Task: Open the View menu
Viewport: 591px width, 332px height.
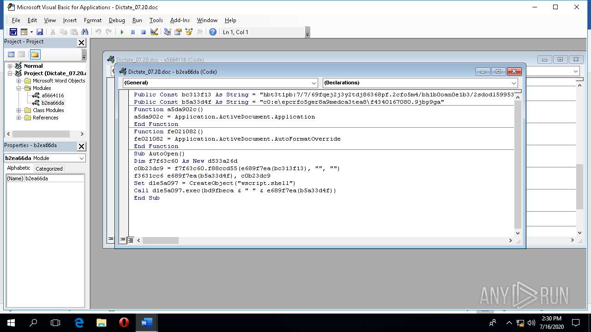Action: coord(50,20)
